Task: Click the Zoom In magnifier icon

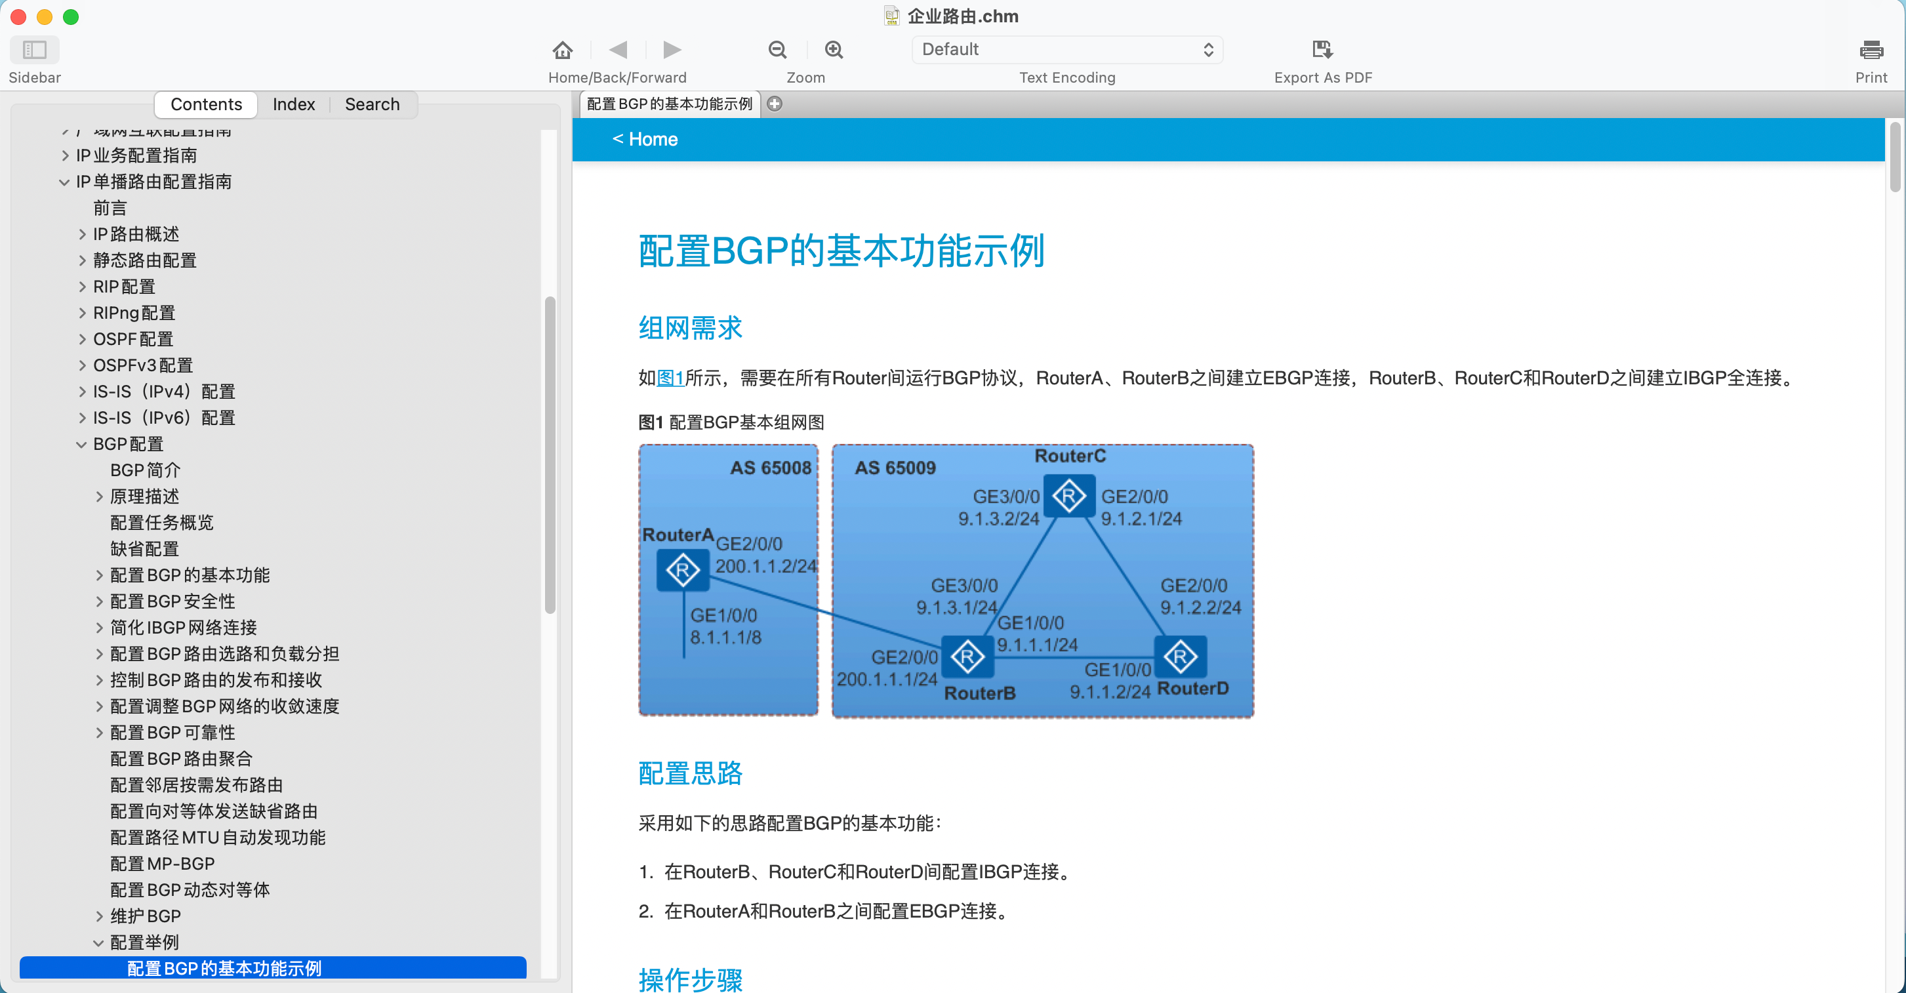Action: [x=833, y=48]
